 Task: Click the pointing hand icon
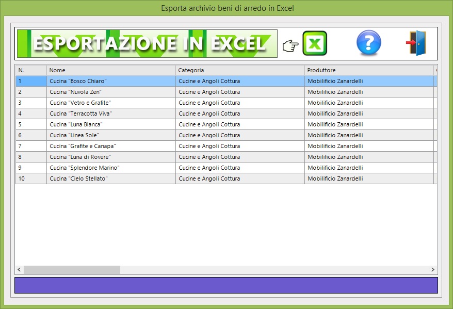click(x=290, y=46)
